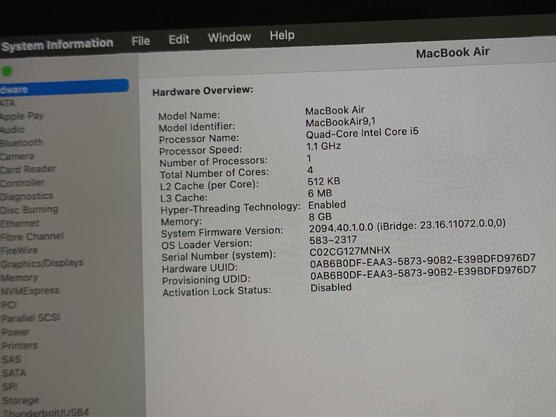Click the serial number C02CG127MNHX
This screenshot has width=556, height=417.
350,251
